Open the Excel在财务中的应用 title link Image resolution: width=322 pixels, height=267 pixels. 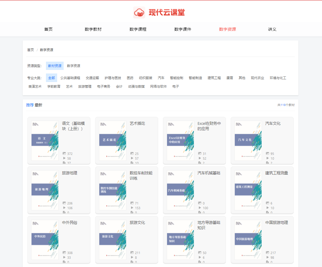click(209, 126)
